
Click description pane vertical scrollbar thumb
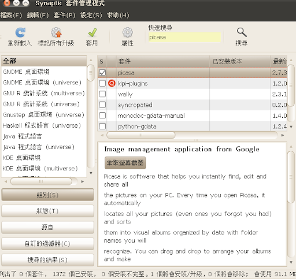tap(291, 177)
